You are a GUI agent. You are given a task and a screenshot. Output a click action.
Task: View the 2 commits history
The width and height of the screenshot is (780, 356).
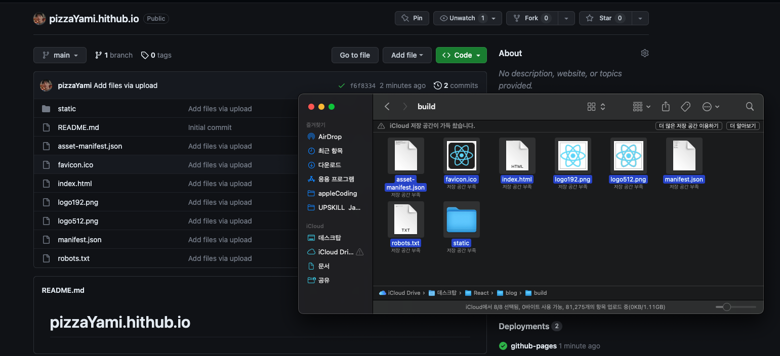coord(456,85)
